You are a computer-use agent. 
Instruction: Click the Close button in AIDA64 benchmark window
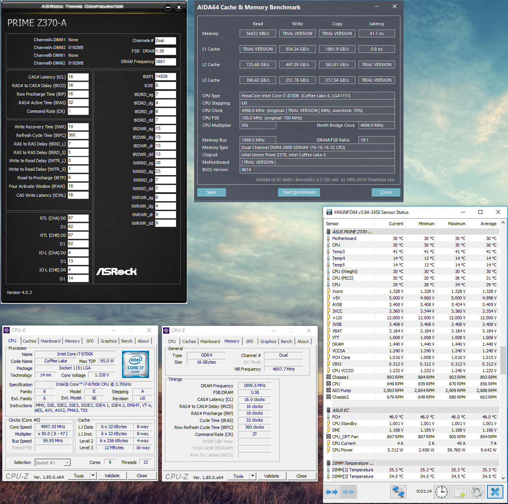click(x=386, y=192)
